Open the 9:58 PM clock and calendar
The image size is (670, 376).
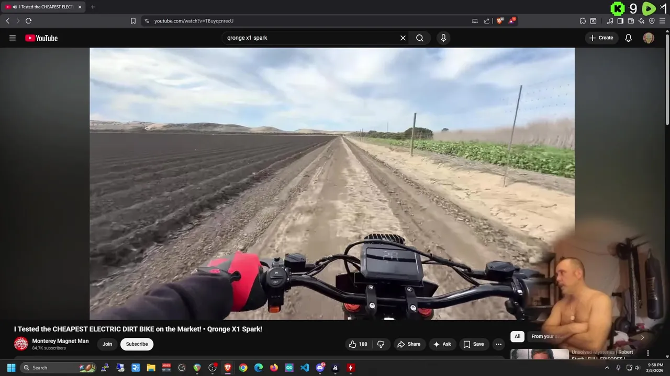tap(655, 368)
